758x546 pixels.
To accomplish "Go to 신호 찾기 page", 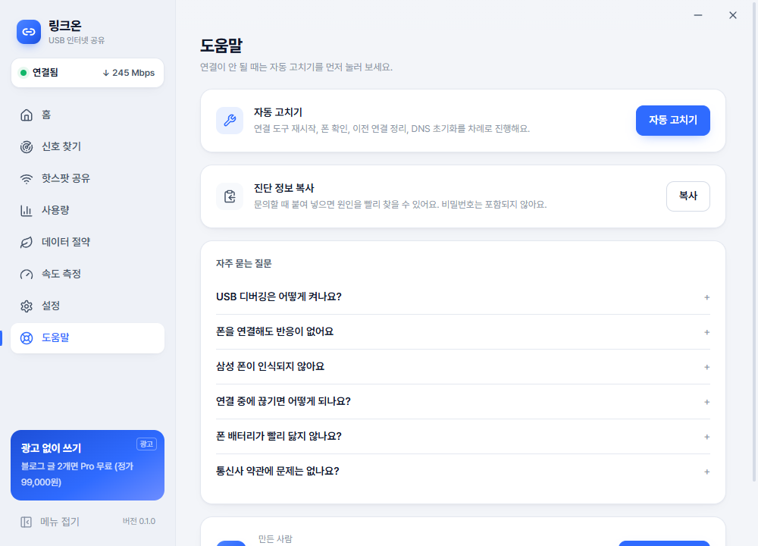I will [87, 146].
